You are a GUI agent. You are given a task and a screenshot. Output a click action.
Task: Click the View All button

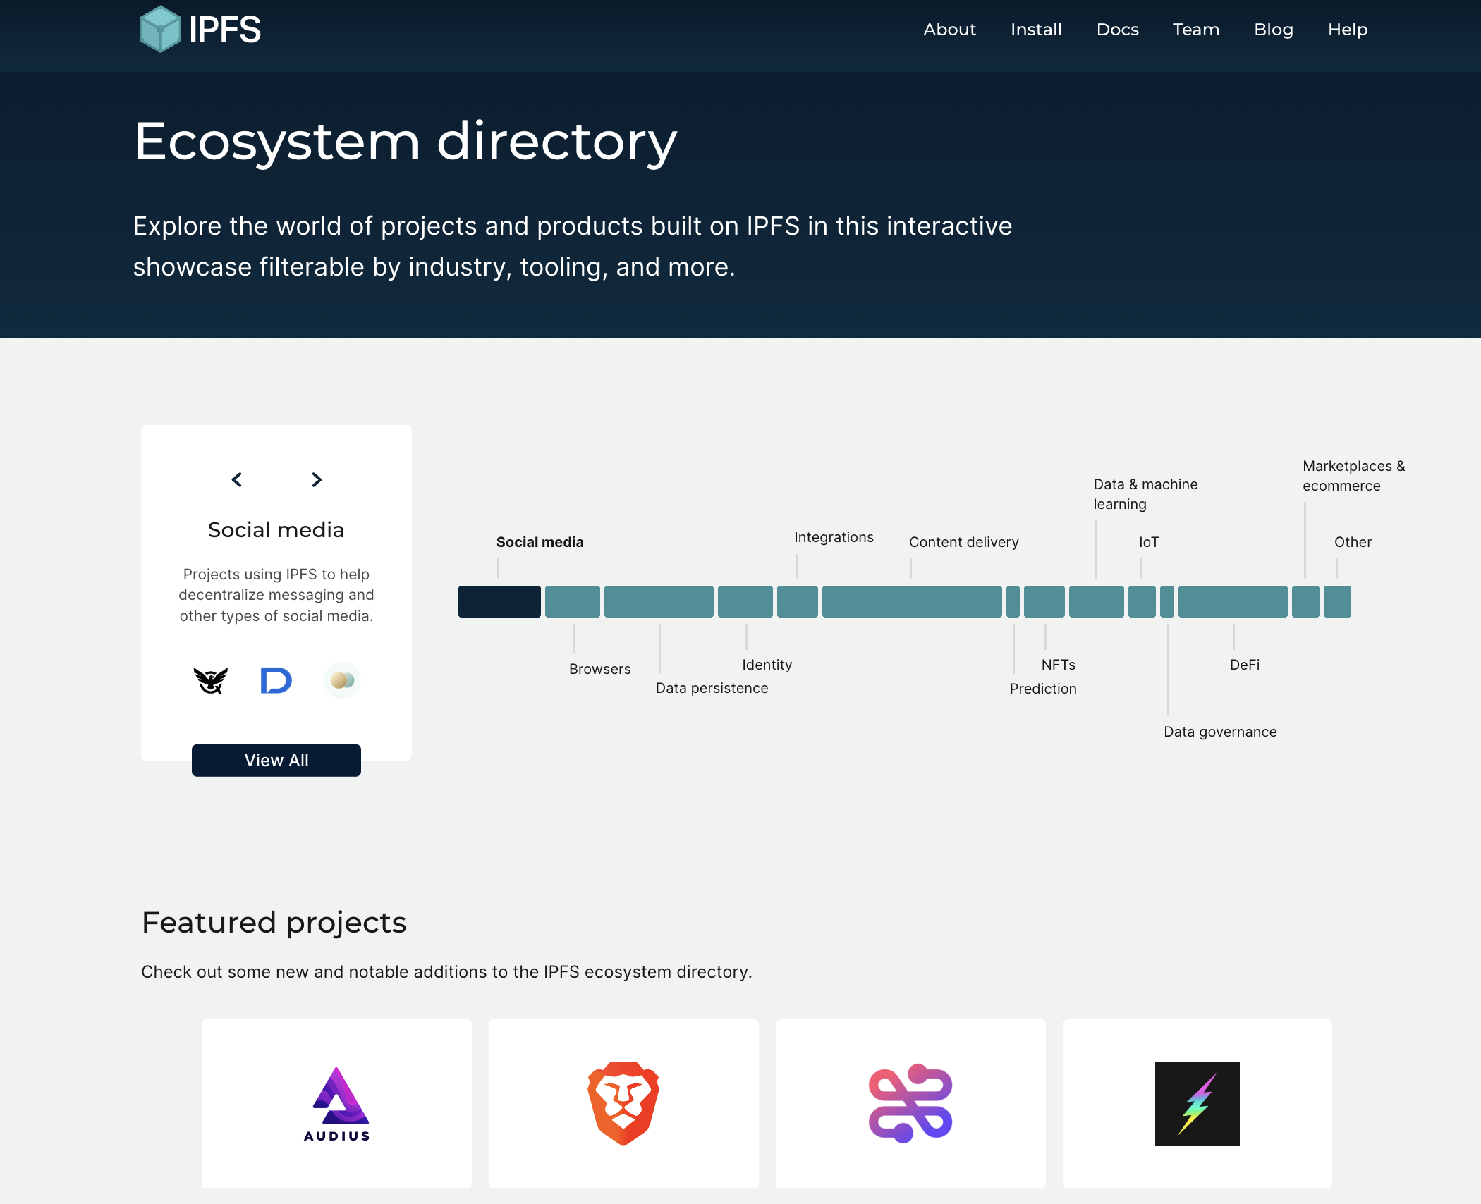[276, 761]
